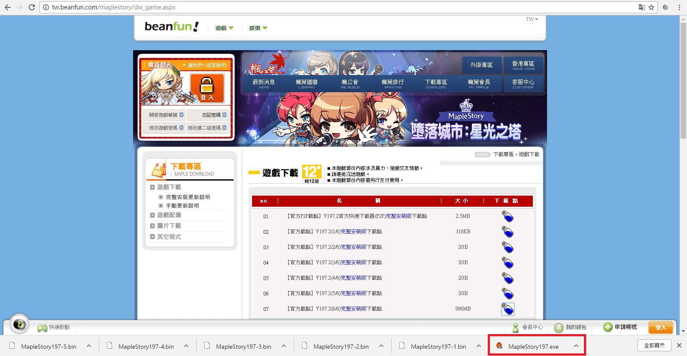687x356 pixels.
Task: Open options arrow for MapleStory197-2.bin download
Action: point(381,346)
